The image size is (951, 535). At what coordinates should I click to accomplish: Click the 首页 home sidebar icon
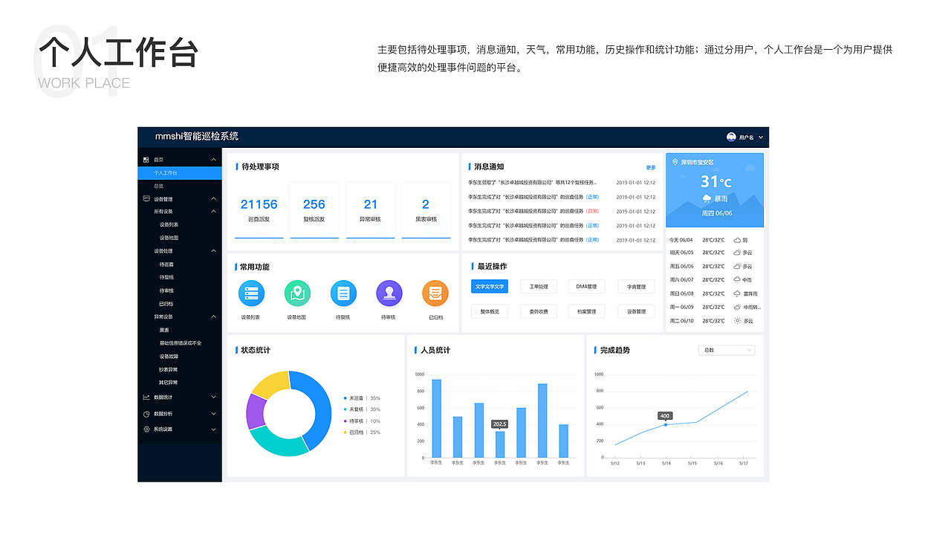146,160
